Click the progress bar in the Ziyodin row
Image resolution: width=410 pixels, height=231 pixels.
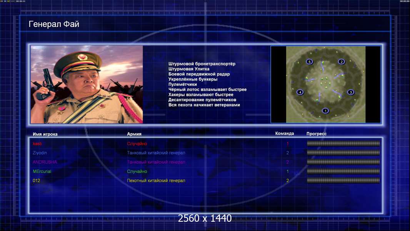(343, 152)
